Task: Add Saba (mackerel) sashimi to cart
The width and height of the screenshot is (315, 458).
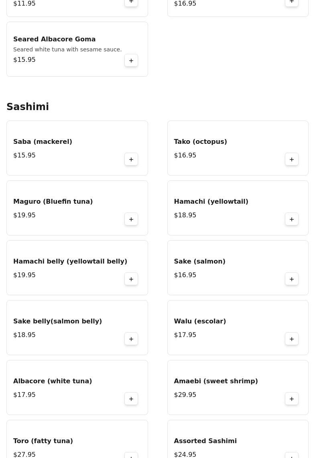Action: [x=131, y=159]
